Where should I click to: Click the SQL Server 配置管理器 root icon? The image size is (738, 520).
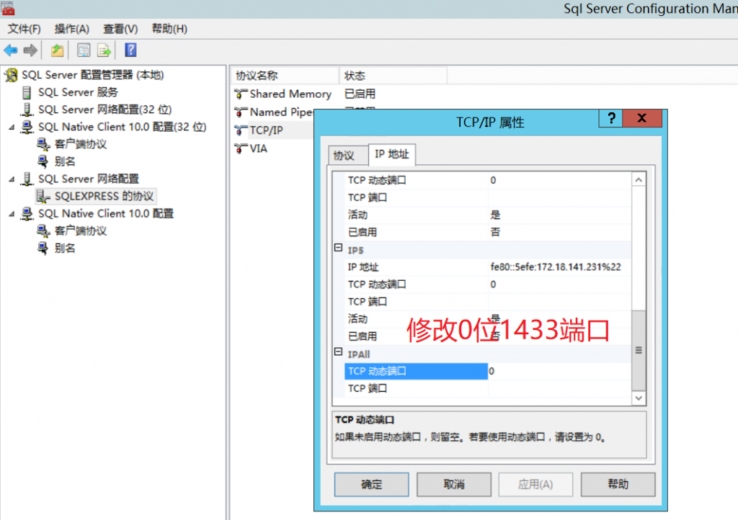12,75
